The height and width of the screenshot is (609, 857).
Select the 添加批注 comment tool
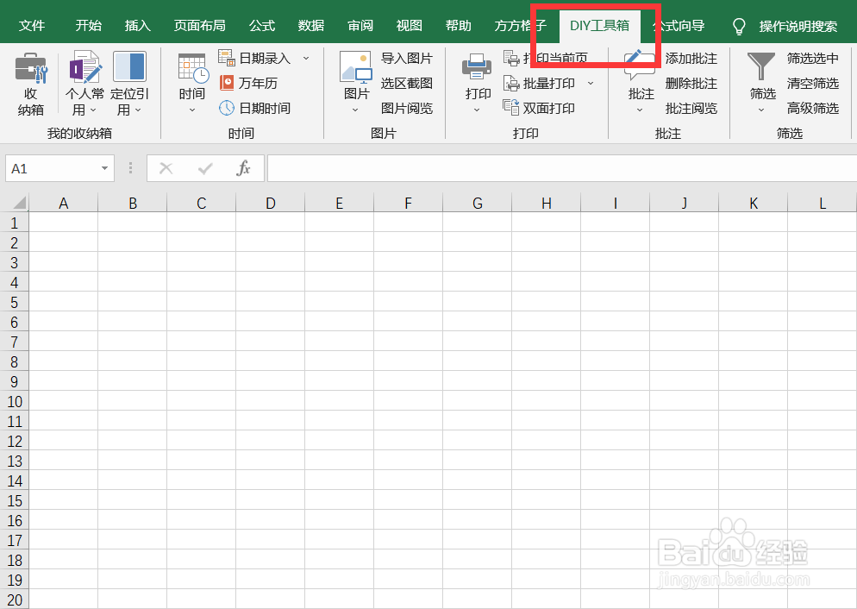690,59
